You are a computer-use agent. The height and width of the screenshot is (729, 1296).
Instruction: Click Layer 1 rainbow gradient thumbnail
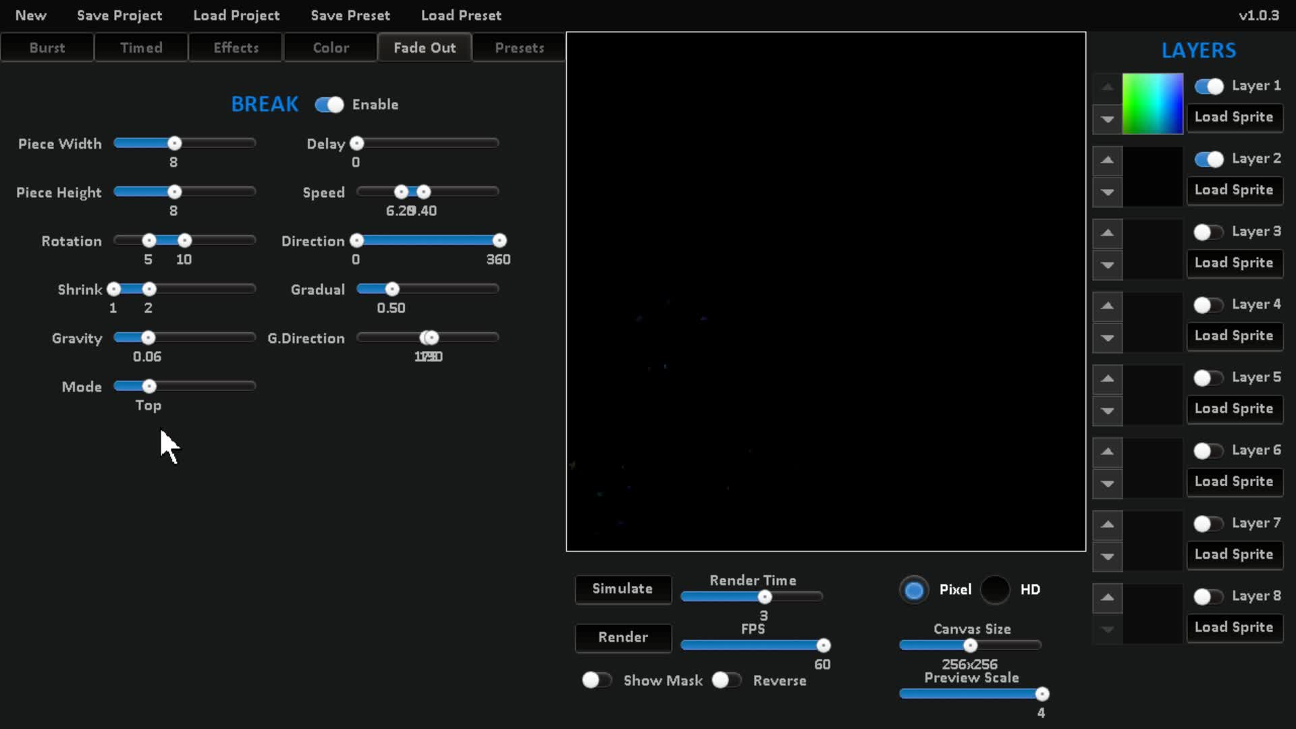click(x=1152, y=103)
